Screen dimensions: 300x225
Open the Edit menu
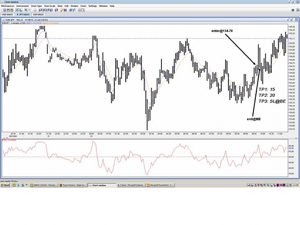[x=66, y=6]
